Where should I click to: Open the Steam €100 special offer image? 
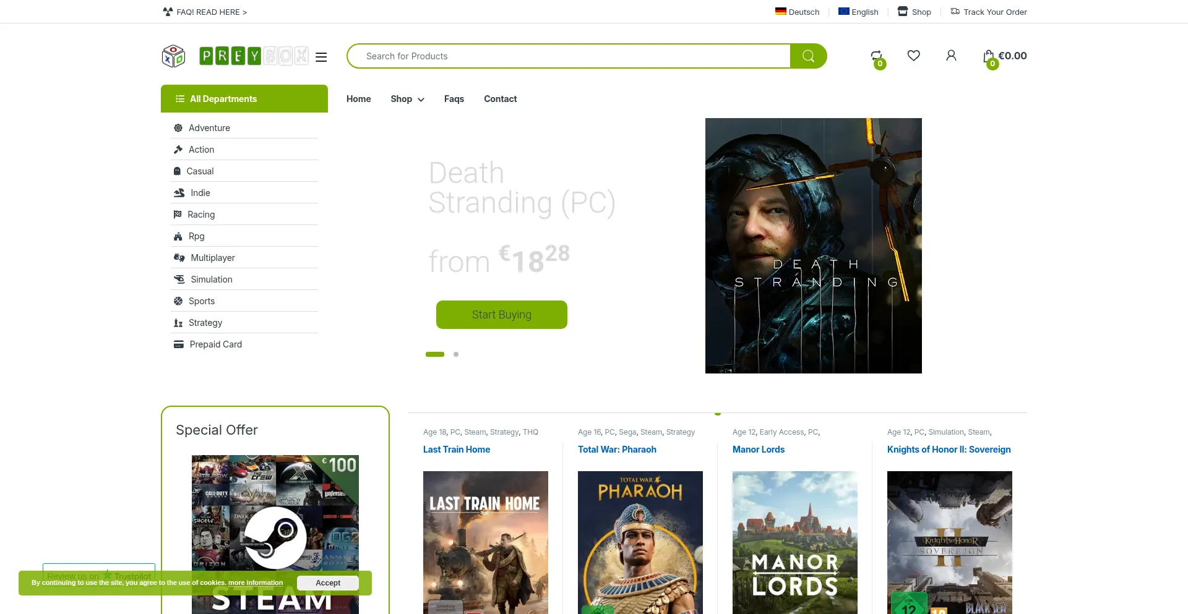tap(275, 534)
